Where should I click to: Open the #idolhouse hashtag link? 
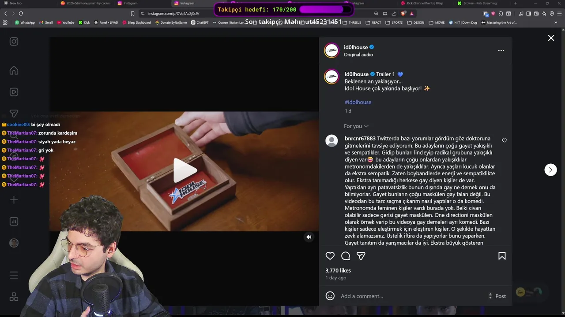[358, 102]
